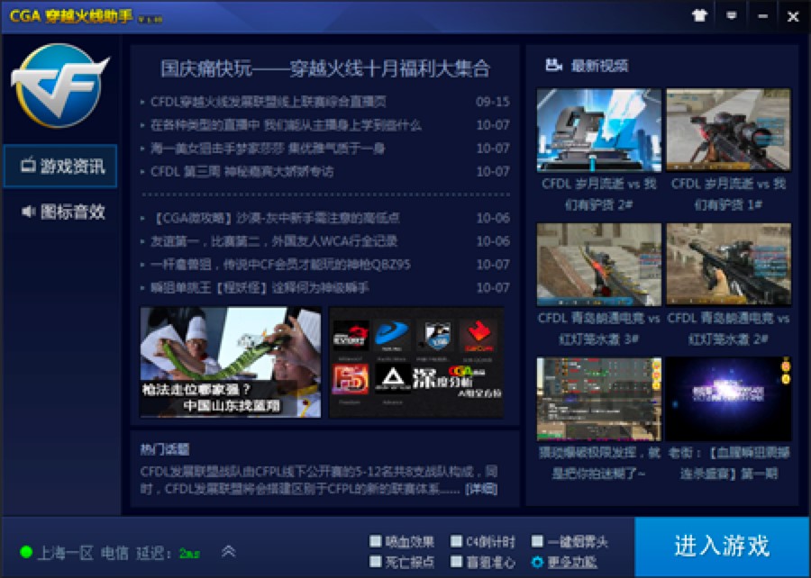The width and height of the screenshot is (811, 578).
Task: Play the CFDL 岁月流逝 1# video thumbnail
Action: (x=728, y=131)
